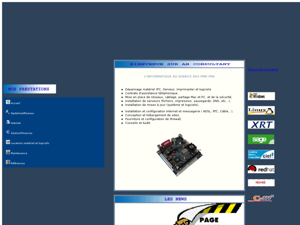Open the Maintenance menu text link

(x=19, y=153)
